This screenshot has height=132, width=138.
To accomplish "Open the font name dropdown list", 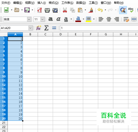I will point(29,19).
